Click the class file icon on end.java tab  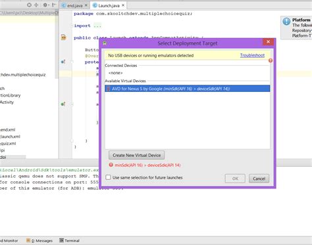click(64, 5)
